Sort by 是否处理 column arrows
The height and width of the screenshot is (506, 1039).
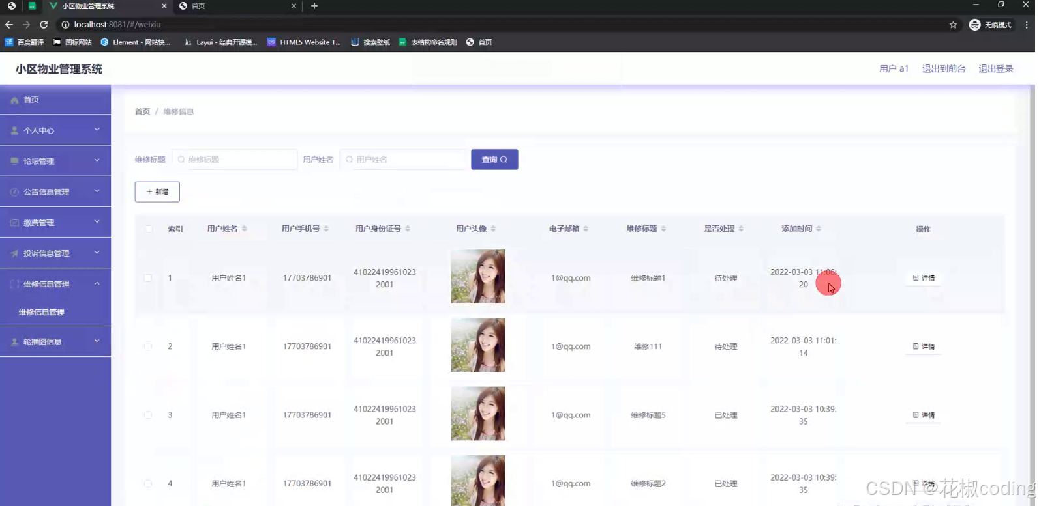741,229
